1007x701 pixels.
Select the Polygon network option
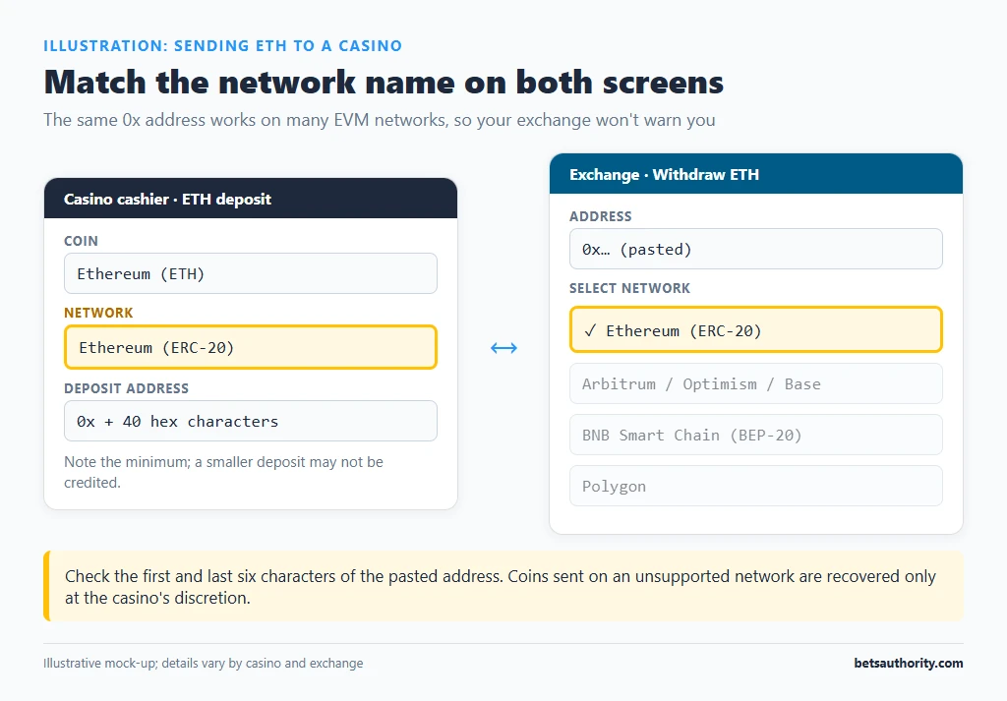point(756,486)
